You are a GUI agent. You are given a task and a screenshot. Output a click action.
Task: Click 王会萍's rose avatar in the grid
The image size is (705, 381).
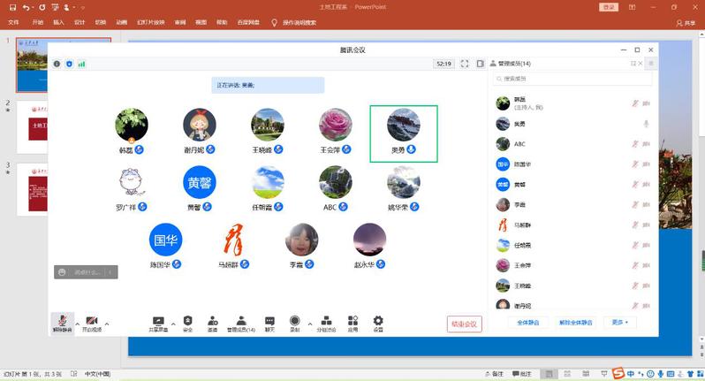[x=336, y=125]
